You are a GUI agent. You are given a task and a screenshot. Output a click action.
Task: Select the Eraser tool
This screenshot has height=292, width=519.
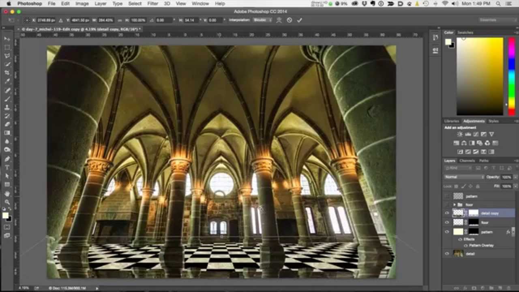pyautogui.click(x=7, y=125)
